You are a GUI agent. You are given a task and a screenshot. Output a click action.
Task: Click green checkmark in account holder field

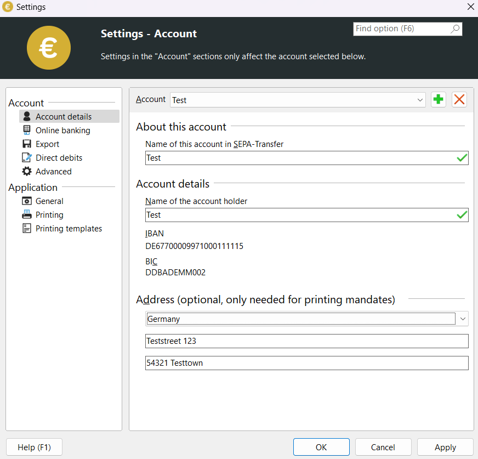462,215
